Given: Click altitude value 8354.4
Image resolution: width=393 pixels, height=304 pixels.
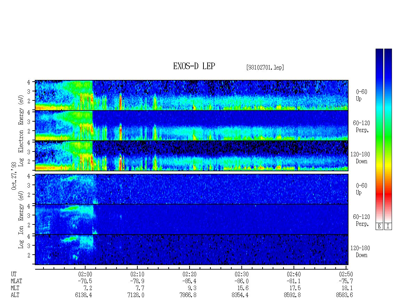Looking at the screenshot, I should [240, 295].
